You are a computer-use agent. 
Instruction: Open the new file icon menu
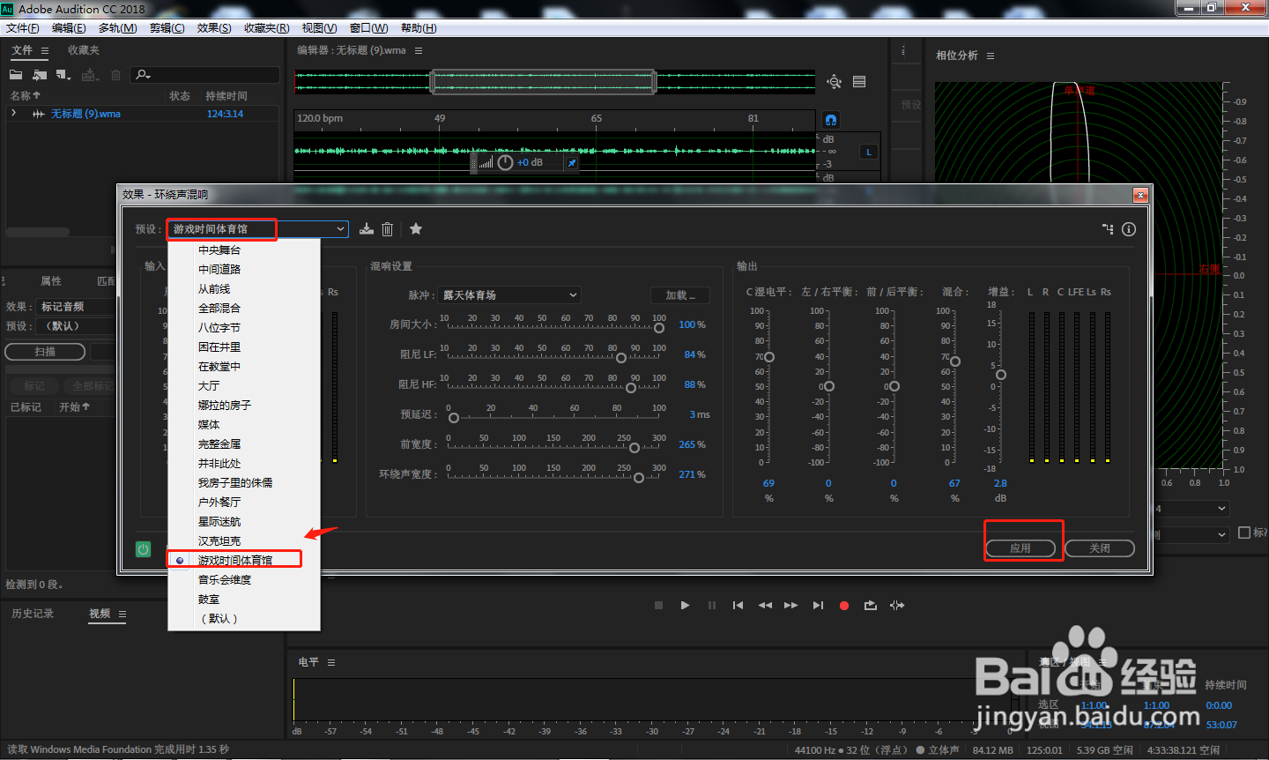tap(63, 75)
